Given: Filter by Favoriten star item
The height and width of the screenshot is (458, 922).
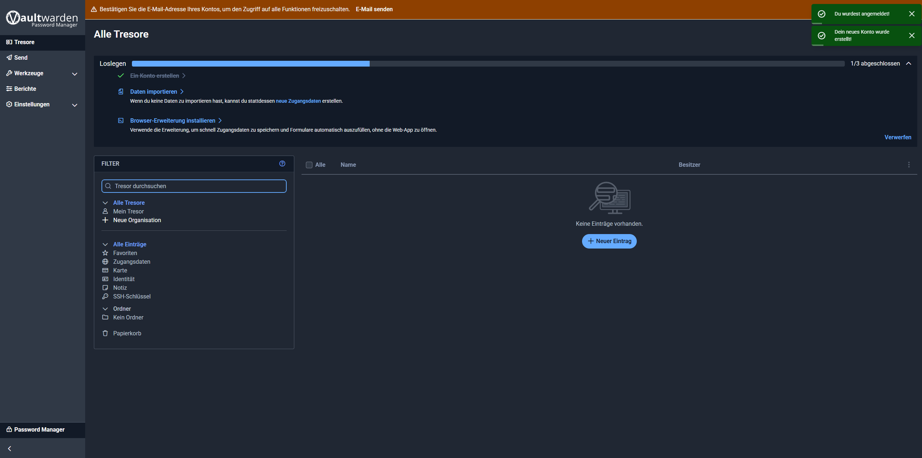Looking at the screenshot, I should 125,253.
